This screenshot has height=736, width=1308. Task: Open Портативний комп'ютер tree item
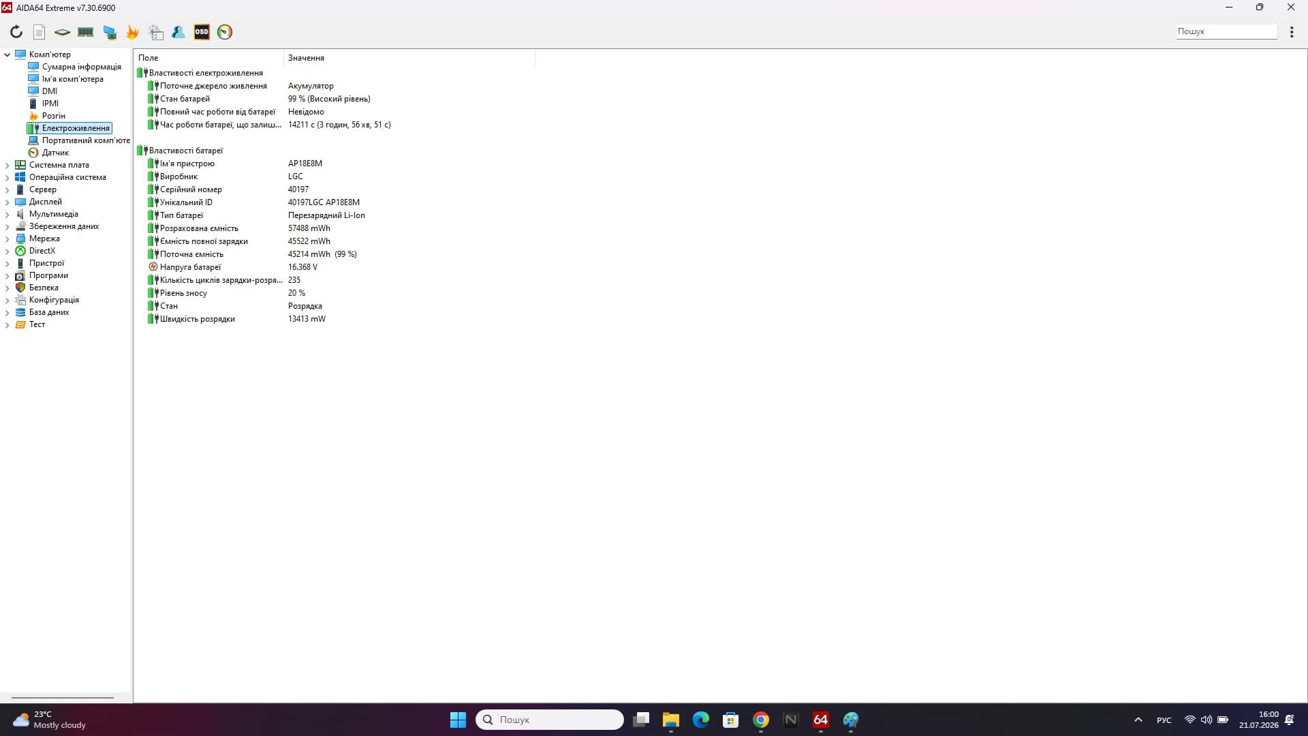pyautogui.click(x=85, y=140)
